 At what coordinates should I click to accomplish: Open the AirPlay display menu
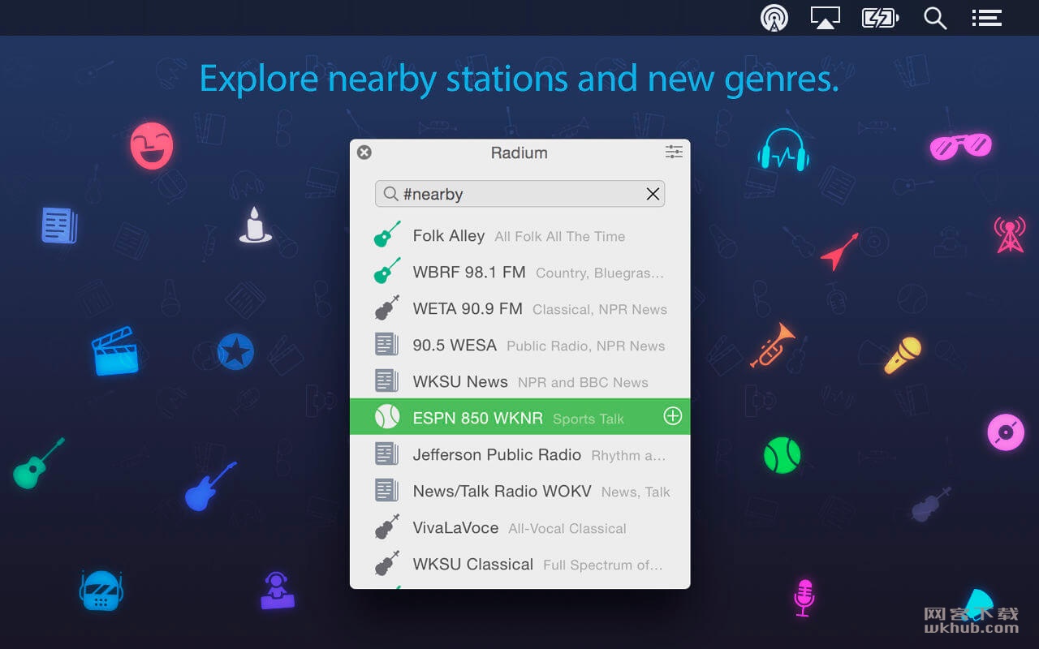coord(826,18)
